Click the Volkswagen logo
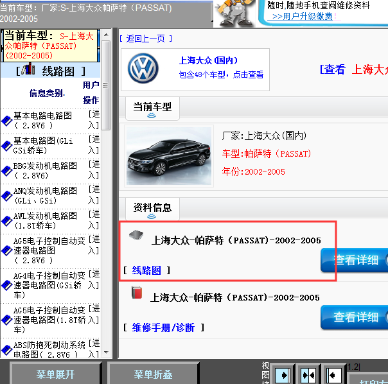This screenshot has height=384, width=388. tap(143, 68)
